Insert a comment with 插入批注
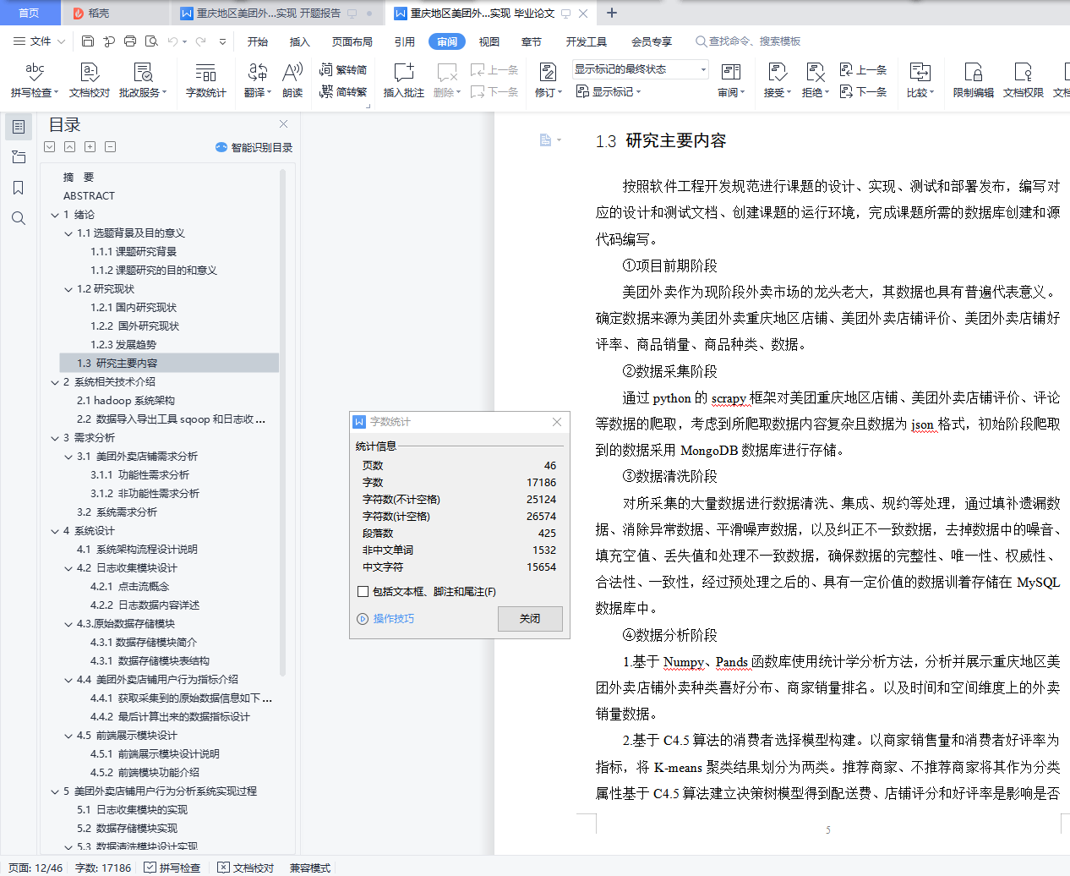The height and width of the screenshot is (876, 1070). click(404, 80)
